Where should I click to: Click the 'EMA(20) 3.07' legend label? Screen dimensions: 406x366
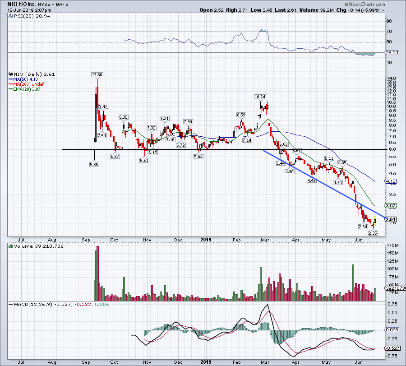27,89
